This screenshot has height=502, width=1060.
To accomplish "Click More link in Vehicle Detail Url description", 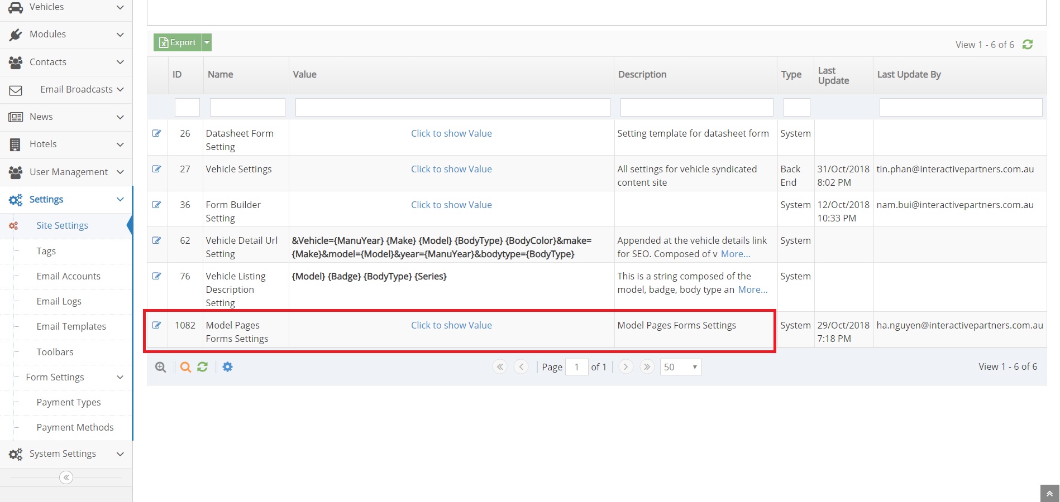I will [x=735, y=254].
